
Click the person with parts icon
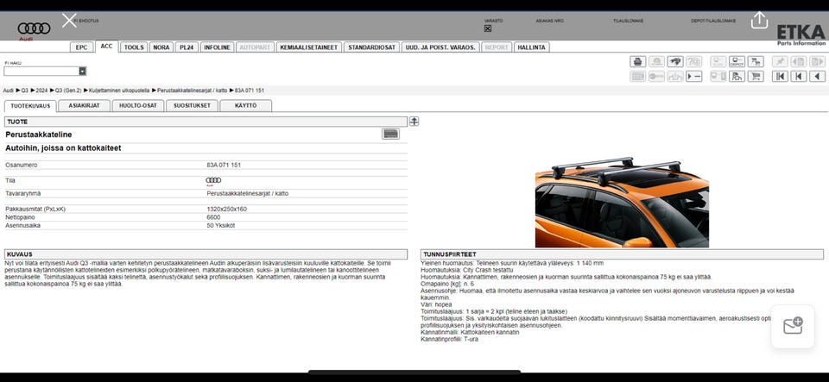[x=737, y=77]
